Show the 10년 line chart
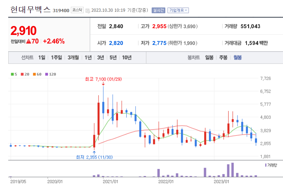The width and height of the screenshot is (283, 189). point(127,57)
